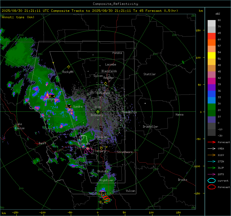Select the bright green 20 dBZ swatch
Screen dimensions: 231x216
[211, 107]
